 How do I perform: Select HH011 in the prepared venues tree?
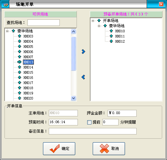[120, 36]
